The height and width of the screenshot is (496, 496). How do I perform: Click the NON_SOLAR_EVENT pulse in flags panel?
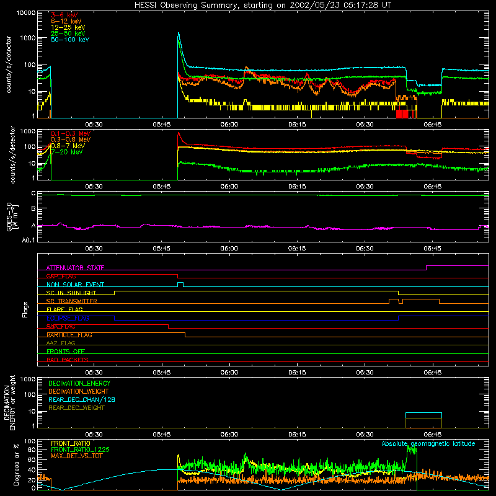click(x=180, y=285)
